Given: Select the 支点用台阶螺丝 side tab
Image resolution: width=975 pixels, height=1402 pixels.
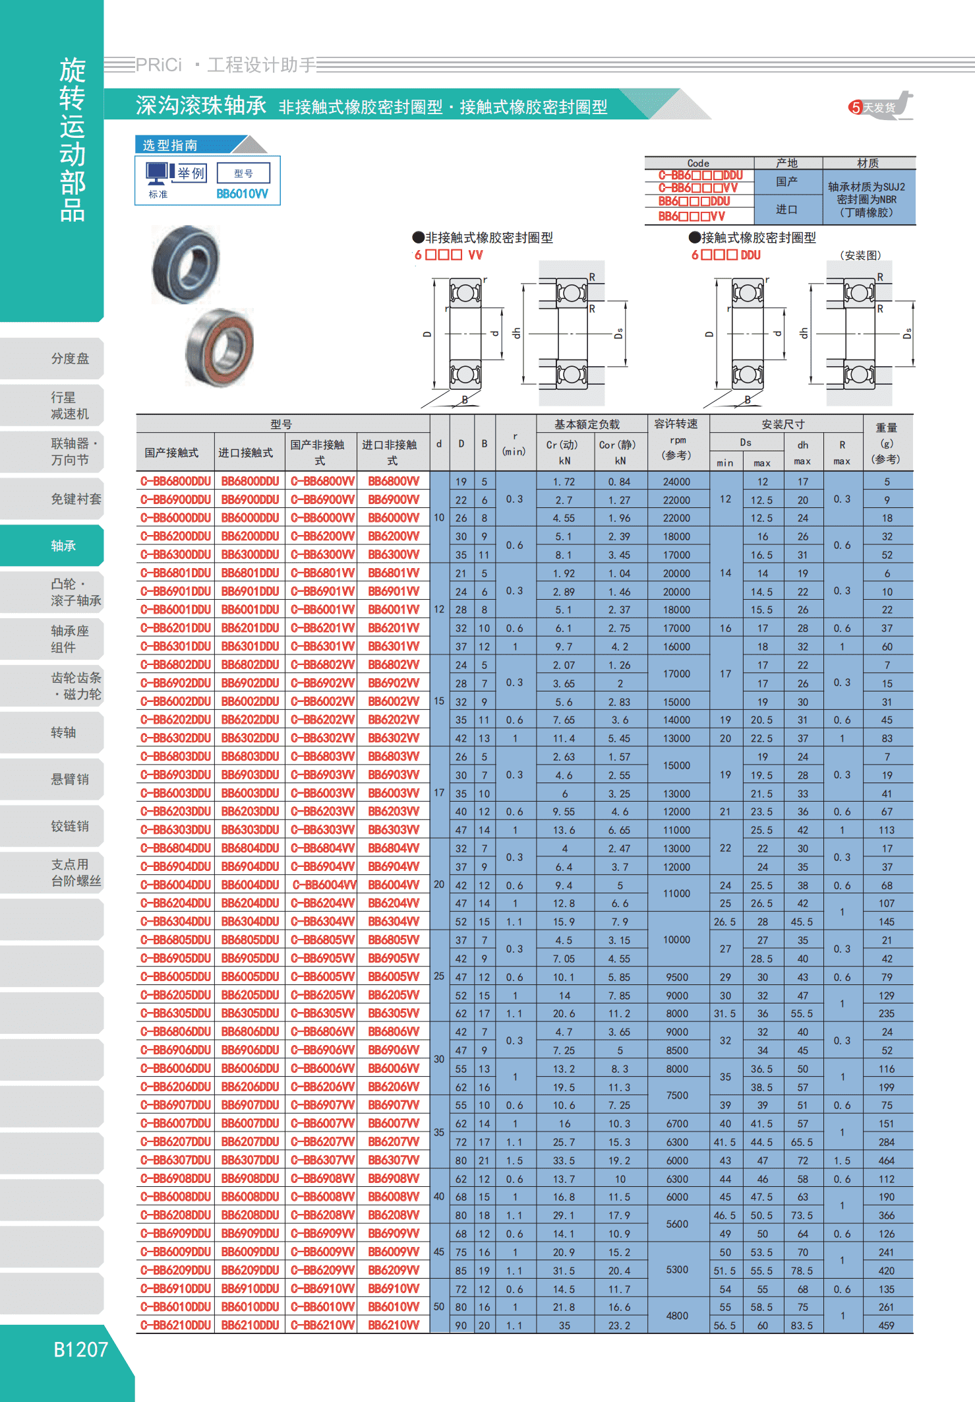Looking at the screenshot, I should click(52, 872).
